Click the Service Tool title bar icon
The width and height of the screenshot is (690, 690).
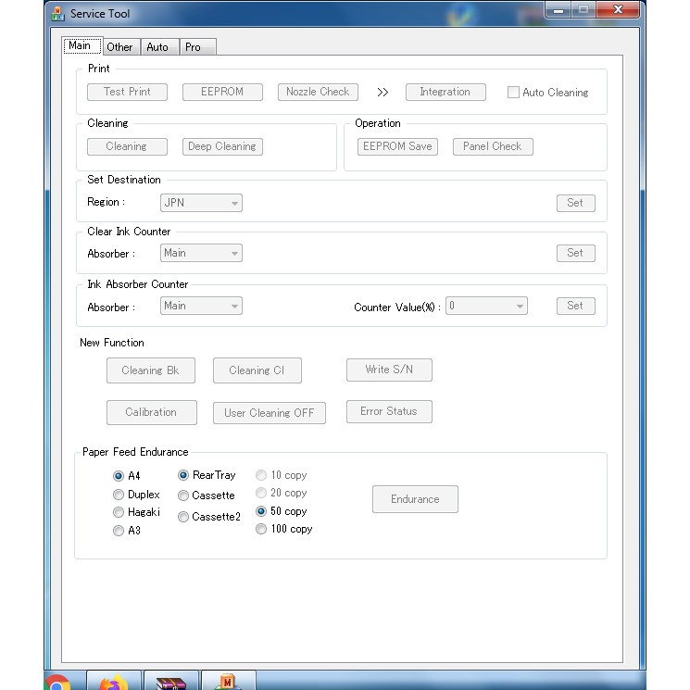pyautogui.click(x=57, y=14)
